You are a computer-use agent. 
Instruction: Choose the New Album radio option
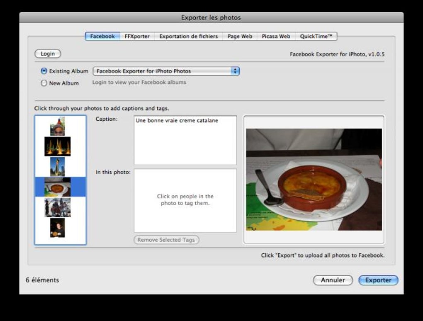(x=44, y=83)
